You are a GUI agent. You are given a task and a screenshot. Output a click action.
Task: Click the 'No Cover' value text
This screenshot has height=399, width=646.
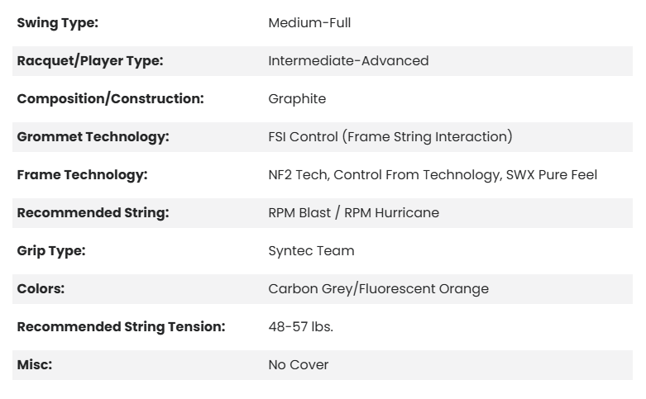298,365
